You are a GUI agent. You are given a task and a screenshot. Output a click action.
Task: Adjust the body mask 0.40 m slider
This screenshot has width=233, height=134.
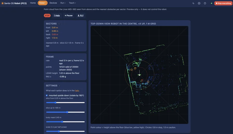65,122
